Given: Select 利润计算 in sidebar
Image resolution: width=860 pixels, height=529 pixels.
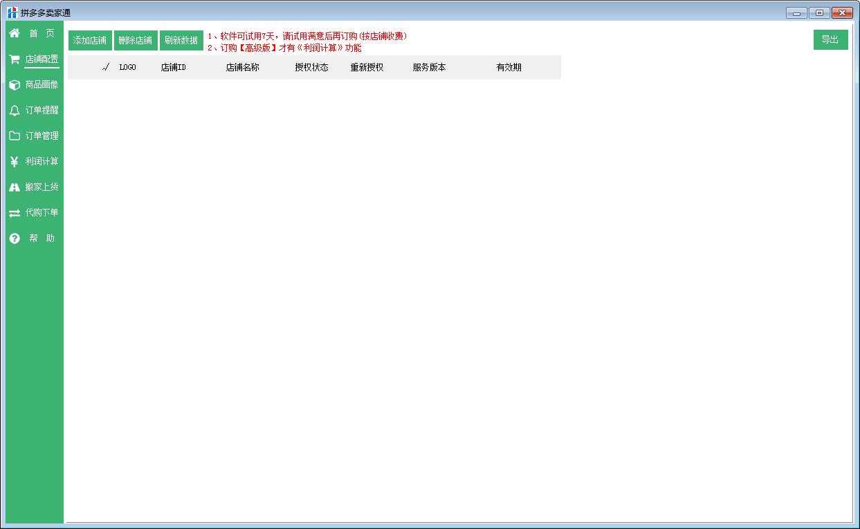Looking at the screenshot, I should pos(42,162).
